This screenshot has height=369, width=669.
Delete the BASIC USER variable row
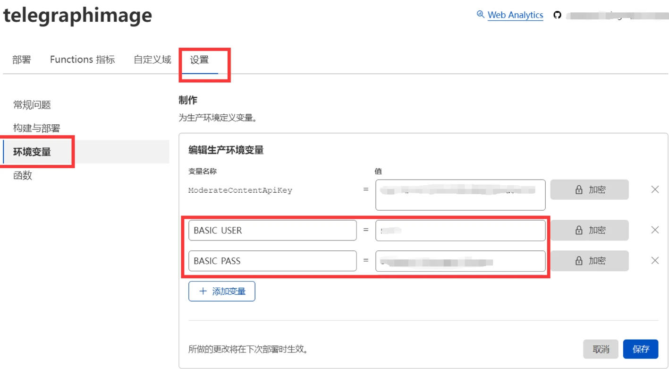[x=655, y=230]
